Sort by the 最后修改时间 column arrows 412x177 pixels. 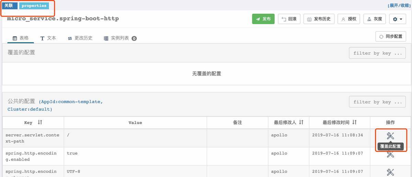tap(354, 122)
